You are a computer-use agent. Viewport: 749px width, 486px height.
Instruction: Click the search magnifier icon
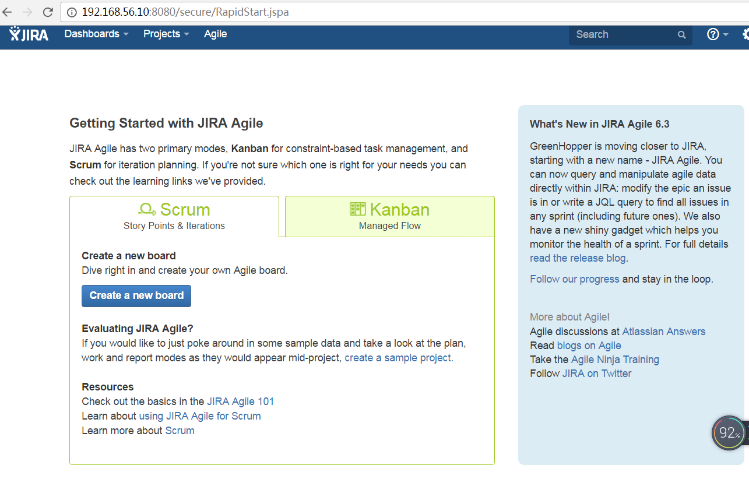681,35
